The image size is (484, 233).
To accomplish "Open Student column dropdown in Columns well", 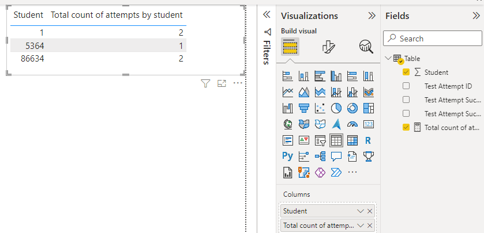I will point(361,211).
